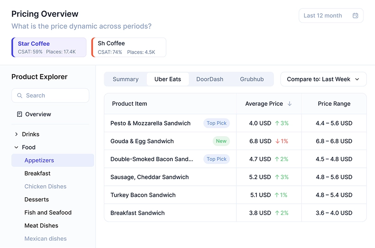Viewport: 375px width, 248px height.
Task: Switch to the DoorDash tab
Action: [209, 79]
